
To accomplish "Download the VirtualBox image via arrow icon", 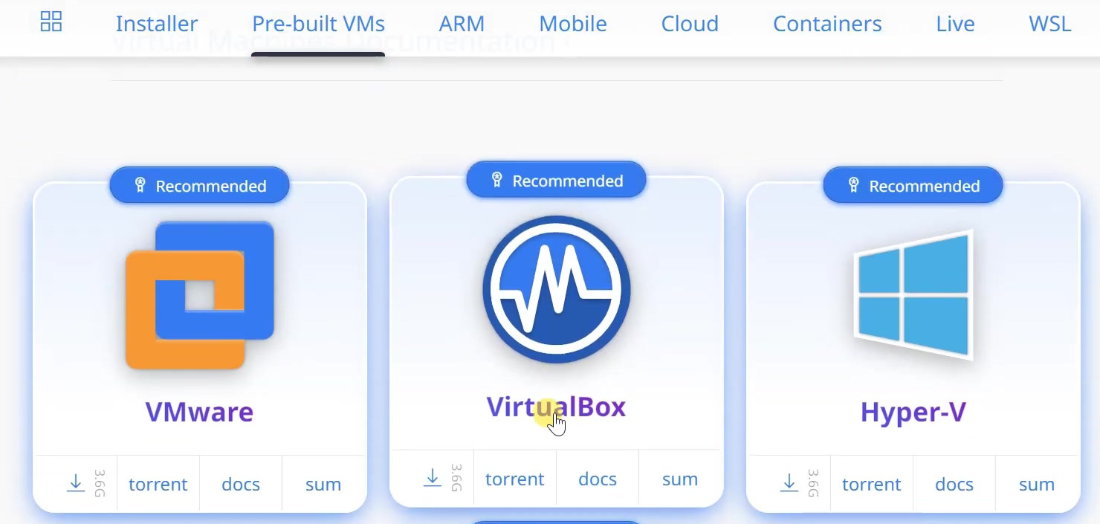I will (x=432, y=479).
